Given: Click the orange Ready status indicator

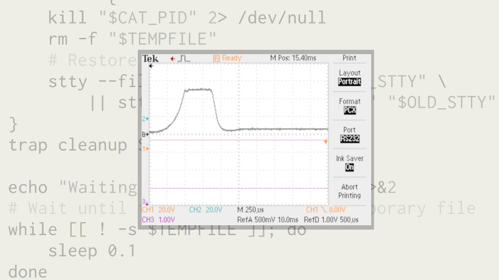Looking at the screenshot, I should (x=227, y=58).
